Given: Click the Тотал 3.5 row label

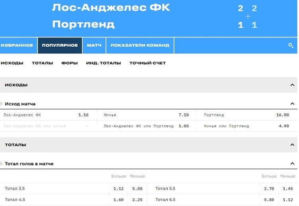Looking at the screenshot, I should click(x=15, y=188).
